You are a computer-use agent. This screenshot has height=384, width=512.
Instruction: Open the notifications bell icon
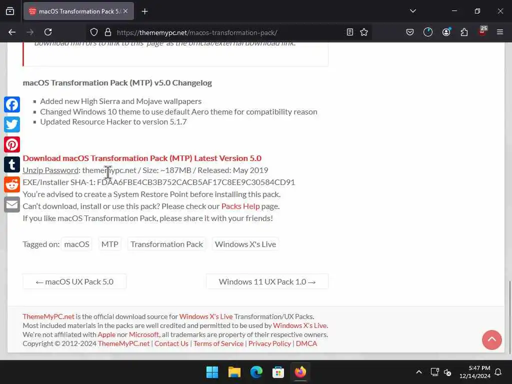[498, 372]
